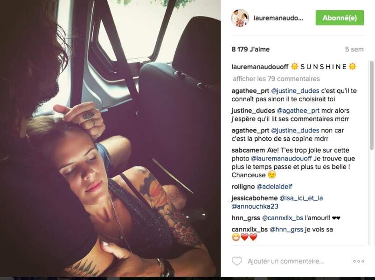Click the comments panel scrollbar

click(371, 105)
